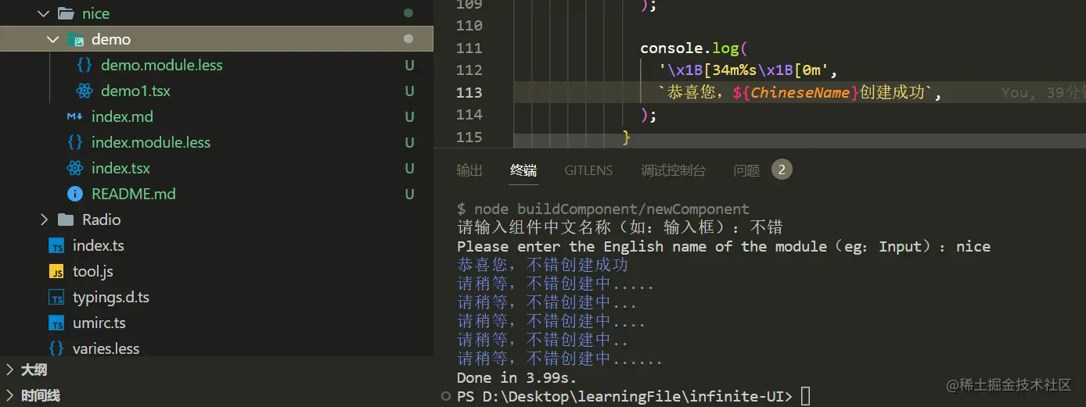Click the modified dot on nice folder

pos(408,13)
